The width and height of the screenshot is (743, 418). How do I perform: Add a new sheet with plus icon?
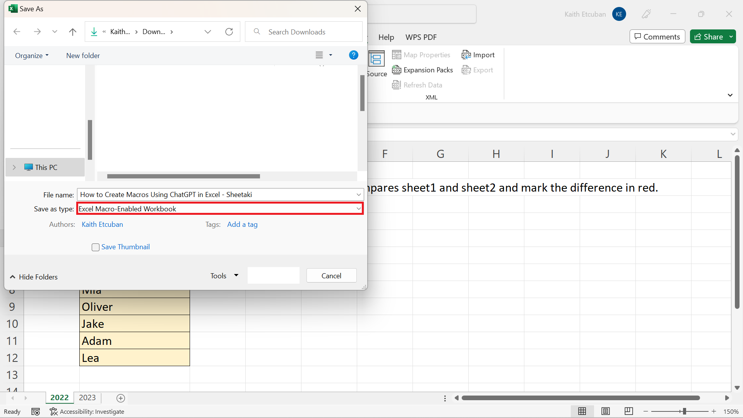(x=121, y=398)
